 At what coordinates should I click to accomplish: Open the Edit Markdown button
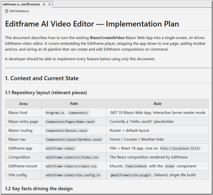pos(17,11)
